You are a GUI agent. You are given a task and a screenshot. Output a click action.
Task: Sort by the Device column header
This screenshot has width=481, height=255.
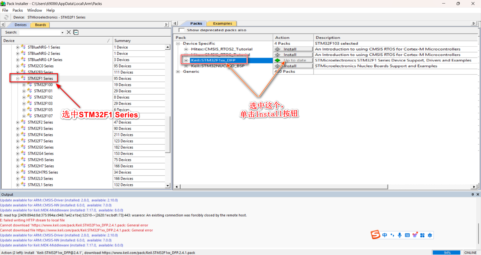tap(57, 40)
